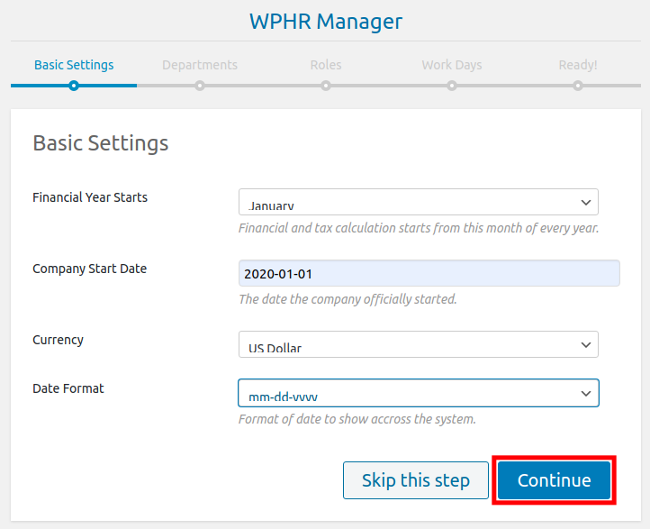Open the Date Format dropdown
Image resolution: width=650 pixels, height=529 pixels.
pos(418,393)
